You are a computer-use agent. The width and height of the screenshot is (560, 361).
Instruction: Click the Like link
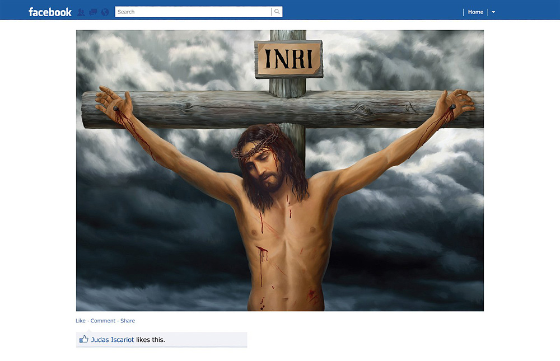pos(80,321)
